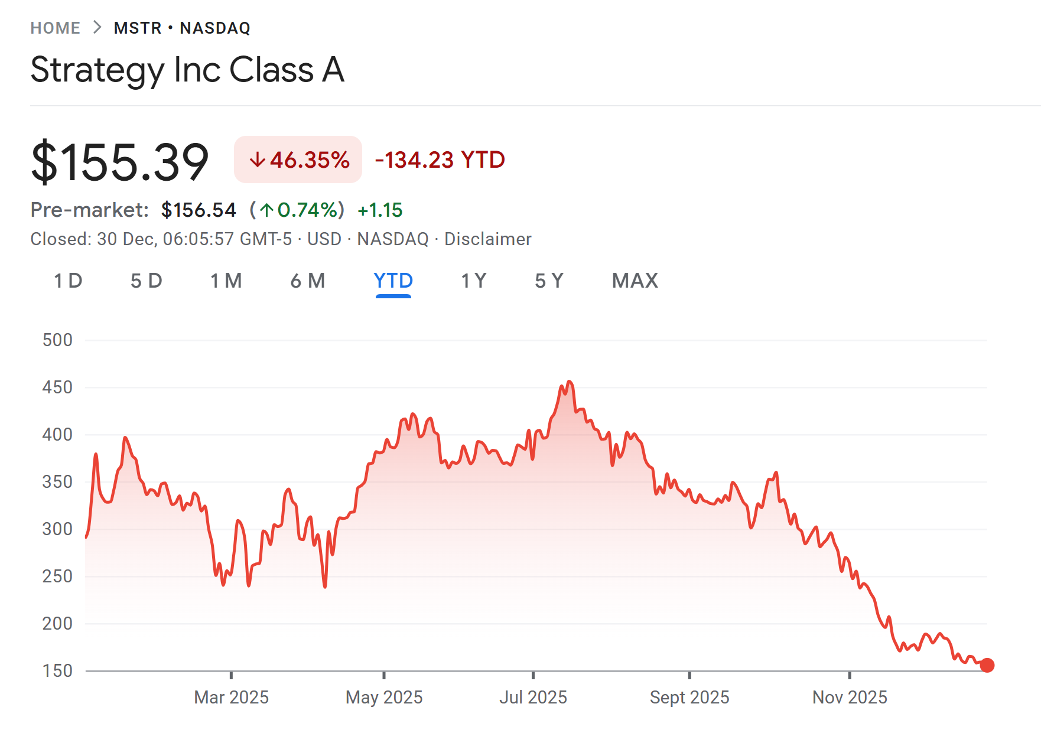Switch to the 1D chart view
Viewport: 1041px width, 733px height.
(68, 281)
